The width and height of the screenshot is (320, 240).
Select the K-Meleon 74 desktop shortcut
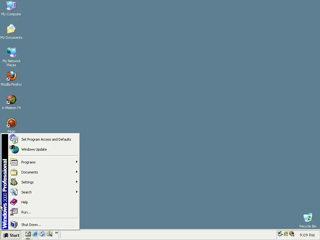(11, 102)
